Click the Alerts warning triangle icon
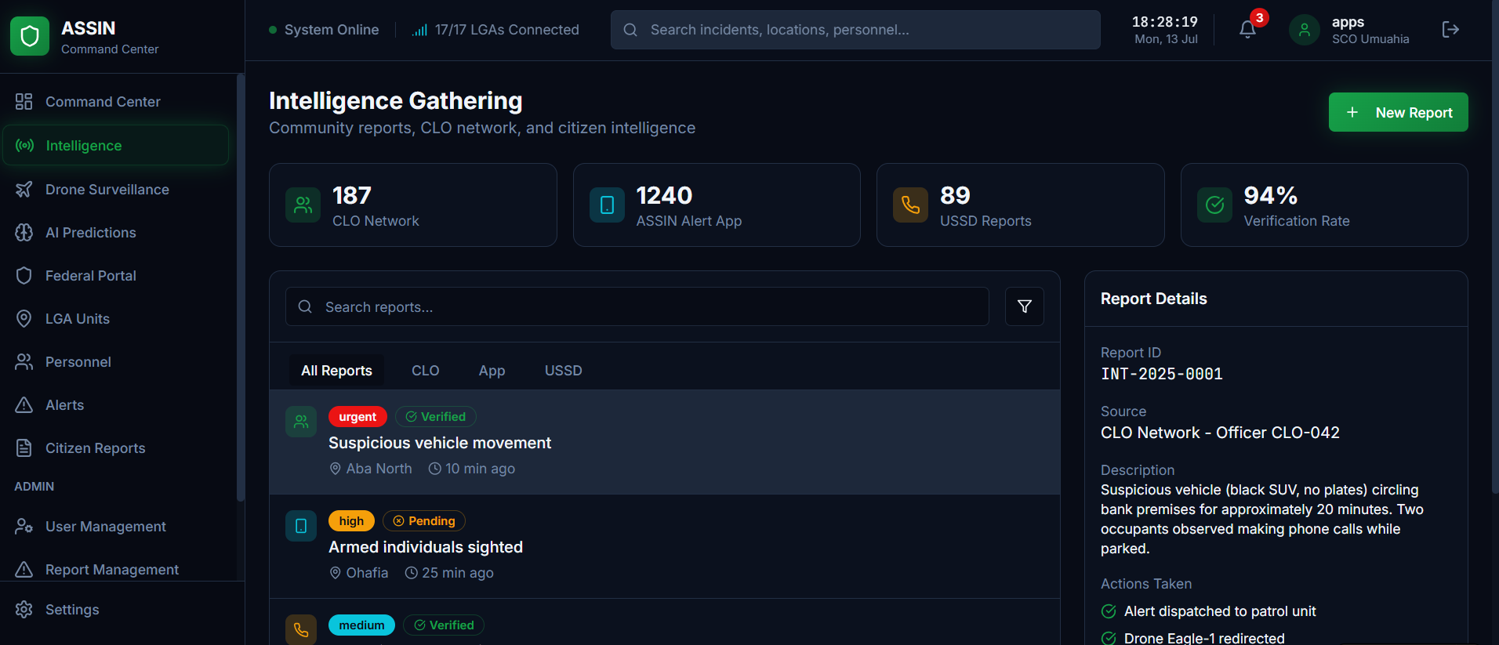The image size is (1499, 645). (x=24, y=405)
